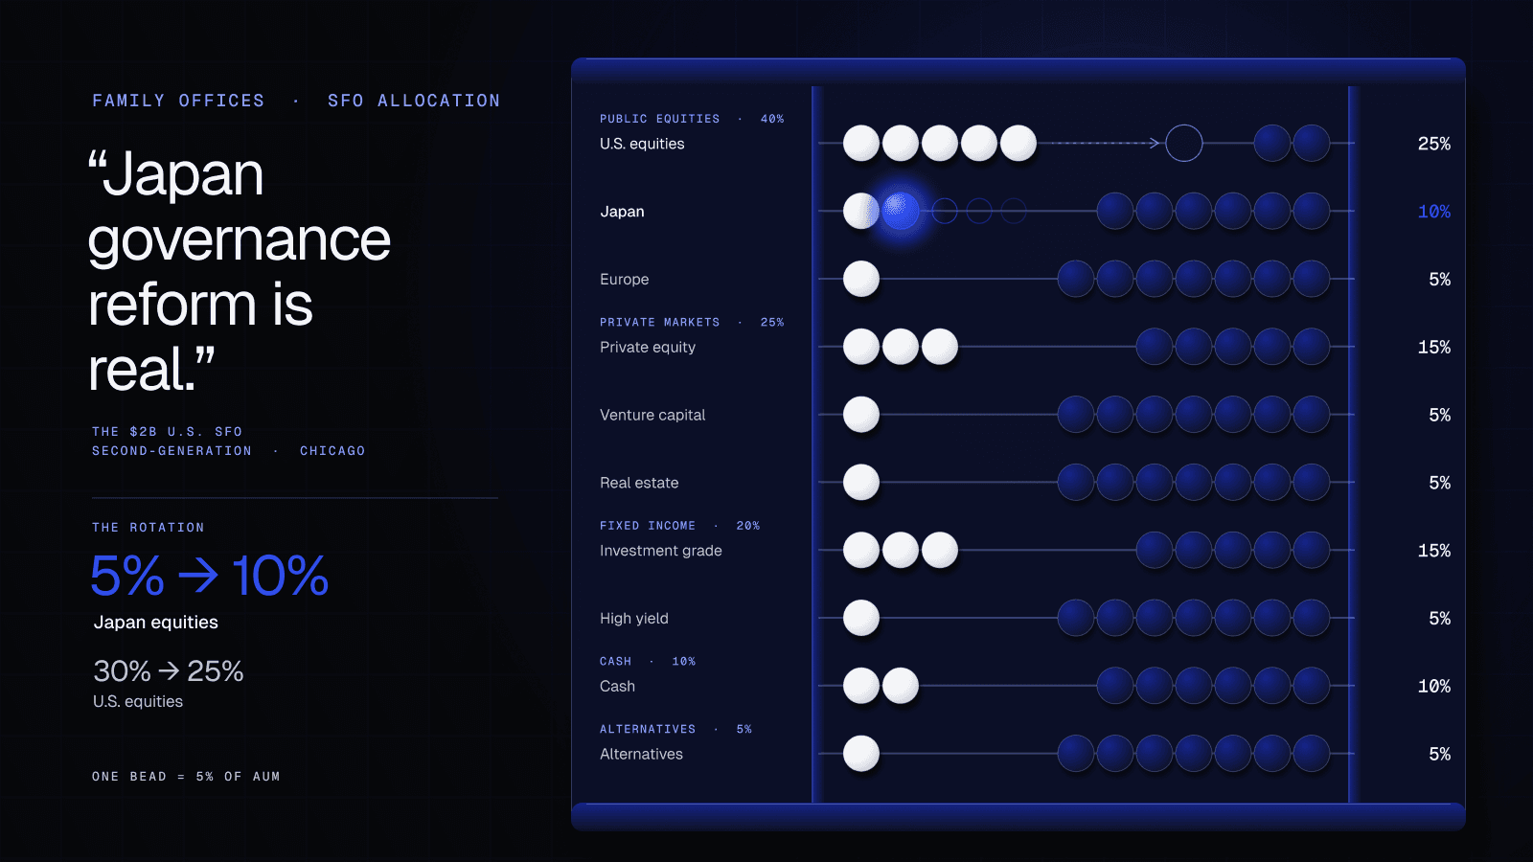Click the SFO ALLOCATION header label
Viewport: 1533px width, 862px height.
tap(414, 101)
